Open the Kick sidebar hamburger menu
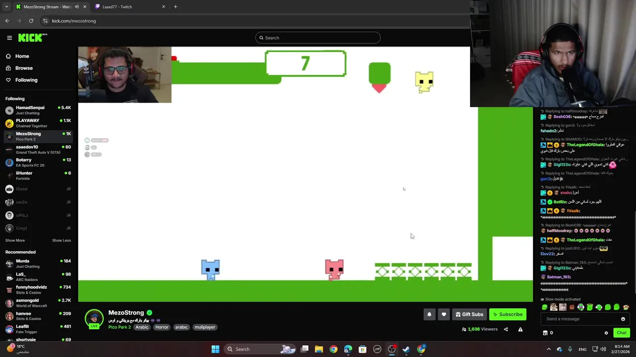The width and height of the screenshot is (636, 357). [9, 38]
